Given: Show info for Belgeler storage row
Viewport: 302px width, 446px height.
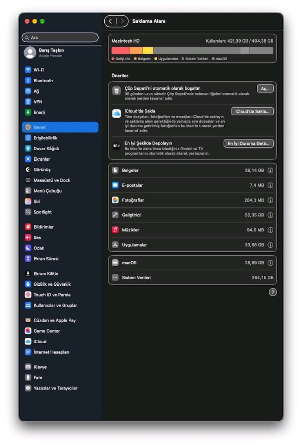Looking at the screenshot, I should click(270, 170).
